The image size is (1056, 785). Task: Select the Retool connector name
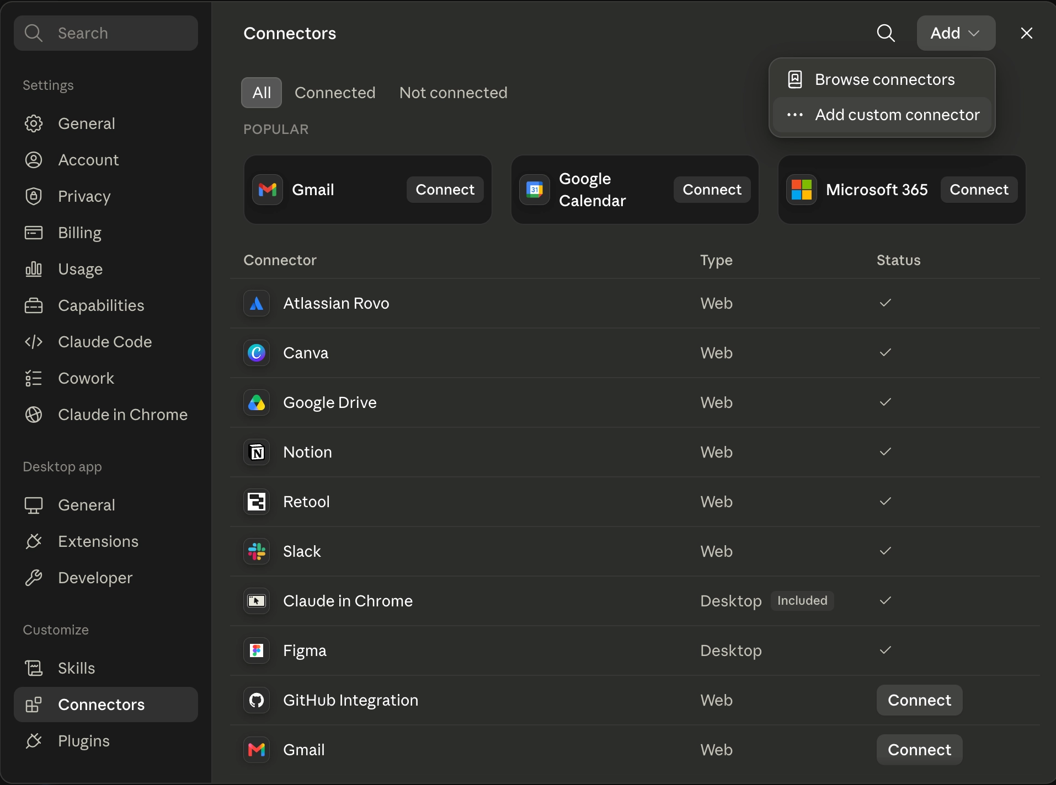306,502
